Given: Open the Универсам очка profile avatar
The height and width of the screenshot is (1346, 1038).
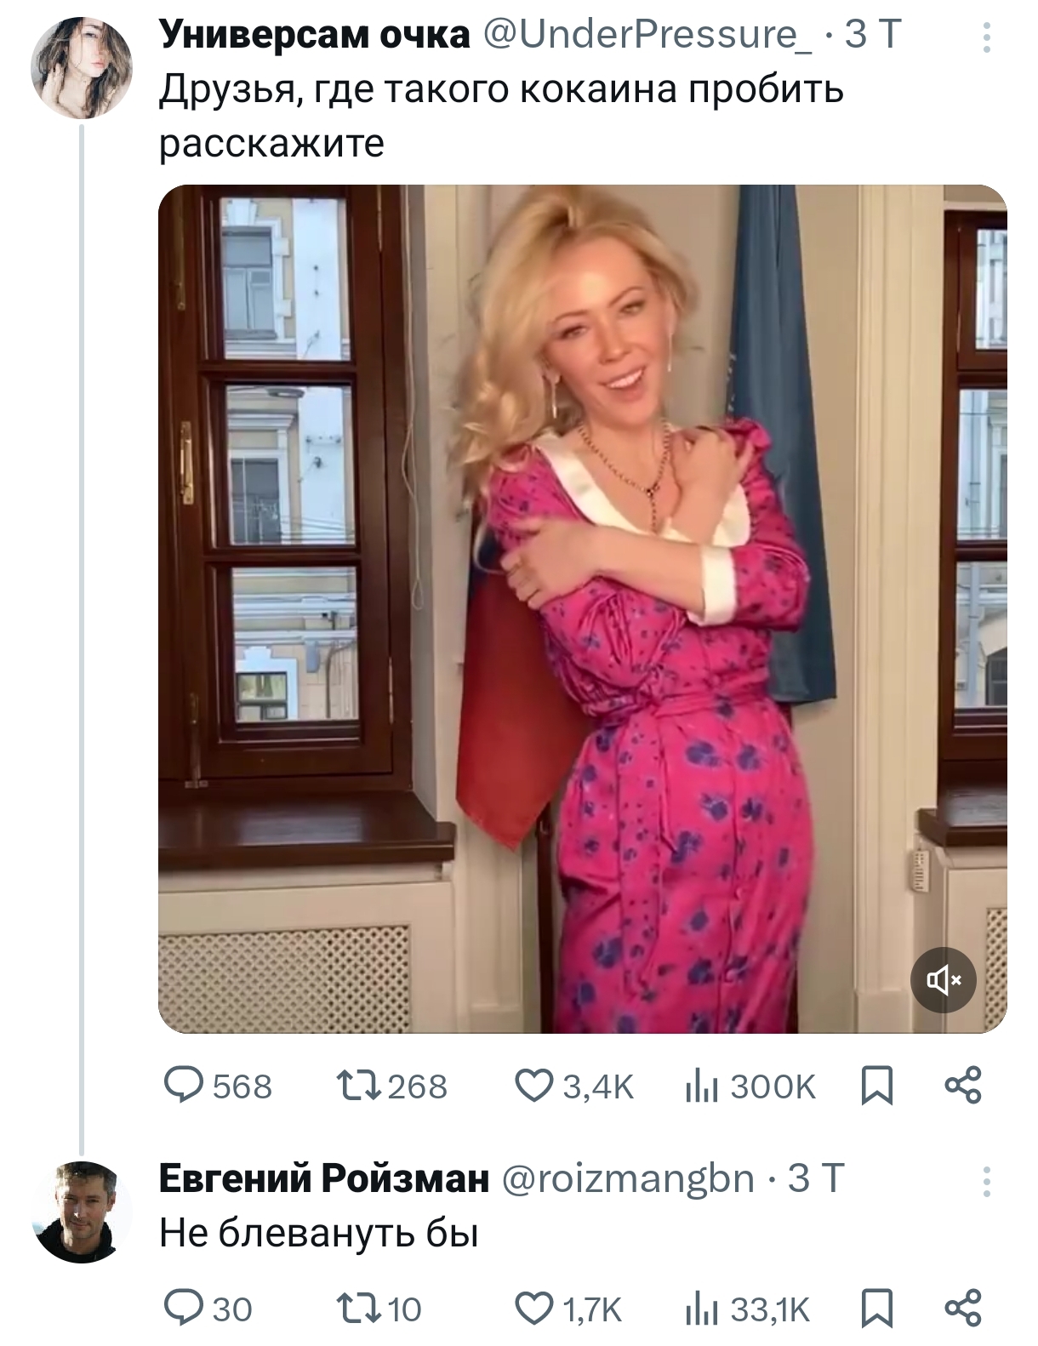Looking at the screenshot, I should click(x=82, y=69).
